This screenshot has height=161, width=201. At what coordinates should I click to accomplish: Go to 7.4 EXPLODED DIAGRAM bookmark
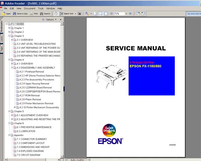[30, 151]
